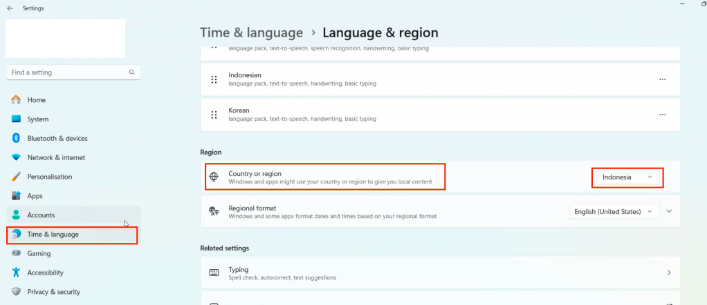Click the Accessibility figure icon

point(16,273)
